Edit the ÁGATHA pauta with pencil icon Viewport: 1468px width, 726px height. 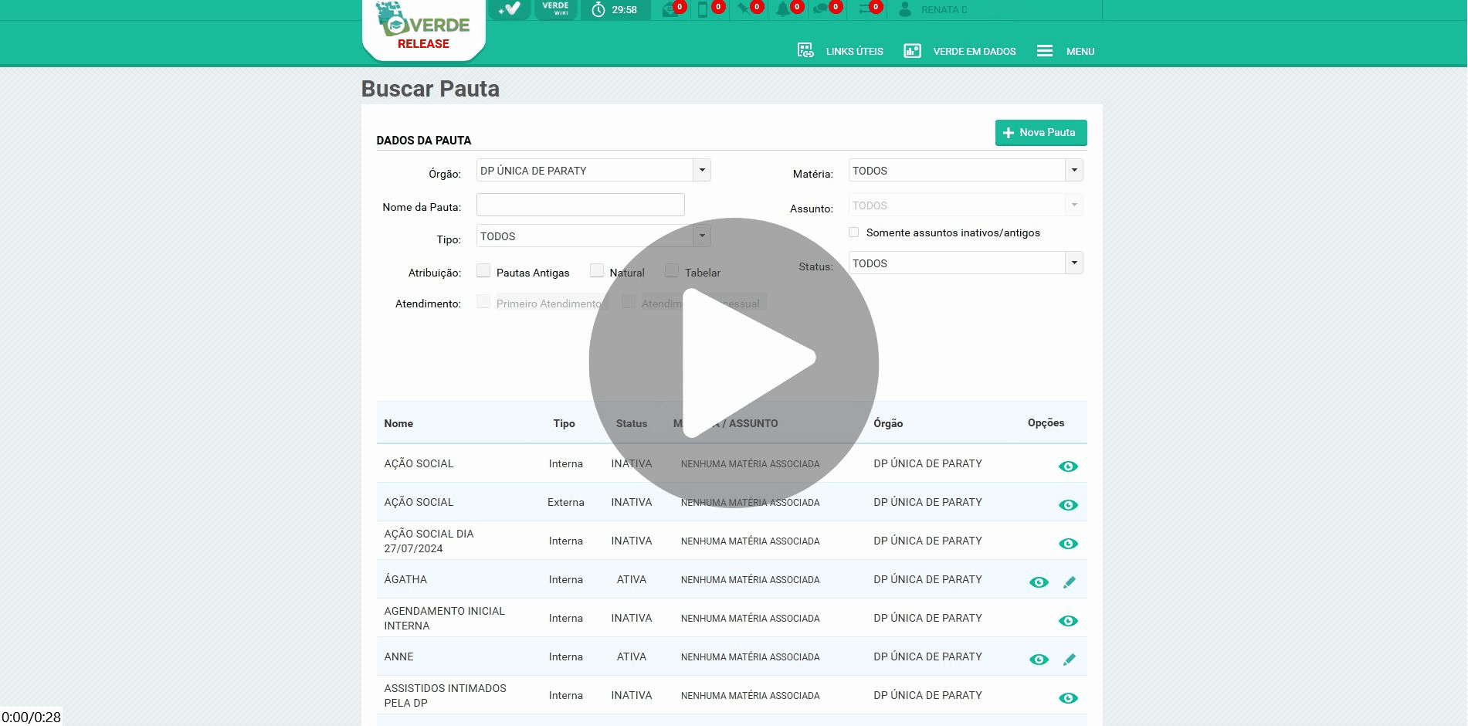1069,582
